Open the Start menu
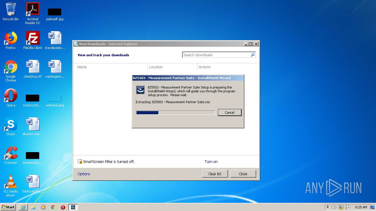Viewport: 376px width, 211px height. pos(8,207)
